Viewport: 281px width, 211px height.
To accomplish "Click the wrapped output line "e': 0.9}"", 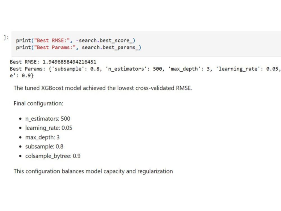I will pyautogui.click(x=22, y=76).
